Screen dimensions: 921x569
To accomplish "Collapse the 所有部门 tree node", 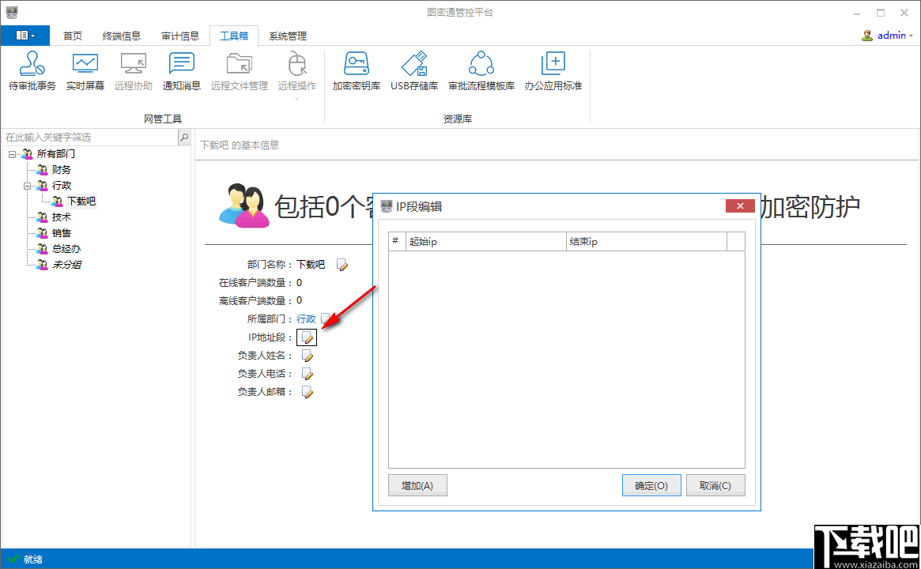I will pyautogui.click(x=13, y=154).
